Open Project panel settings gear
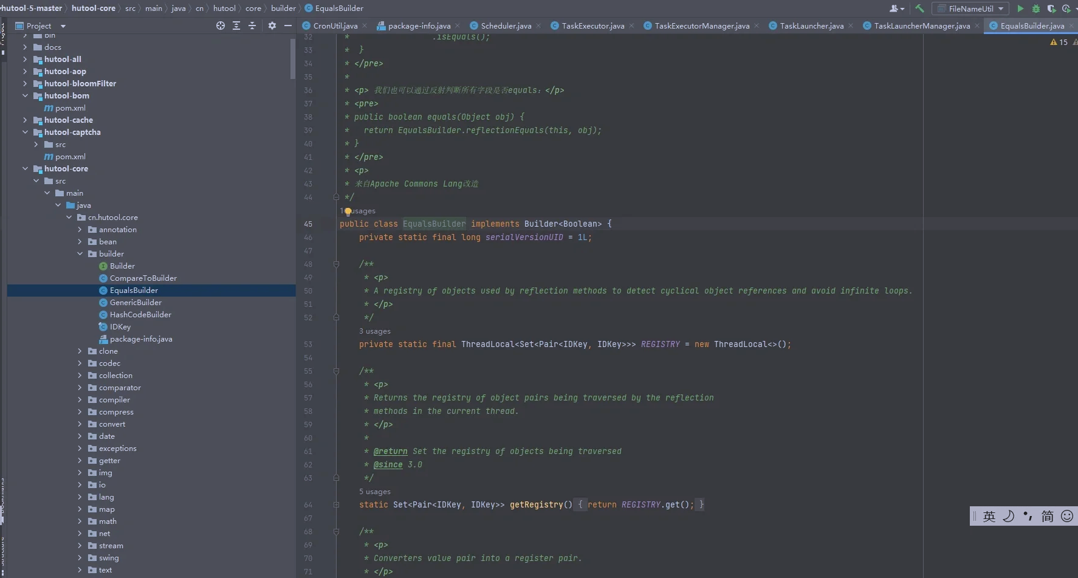Viewport: 1078px width, 578px height. pos(272,26)
